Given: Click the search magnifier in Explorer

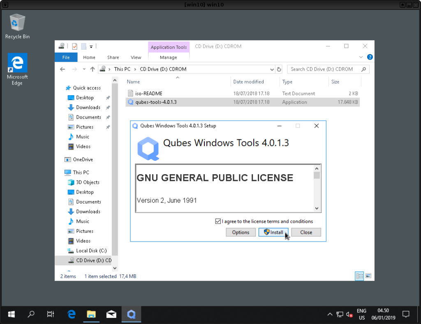Looking at the screenshot, I should coord(363,69).
